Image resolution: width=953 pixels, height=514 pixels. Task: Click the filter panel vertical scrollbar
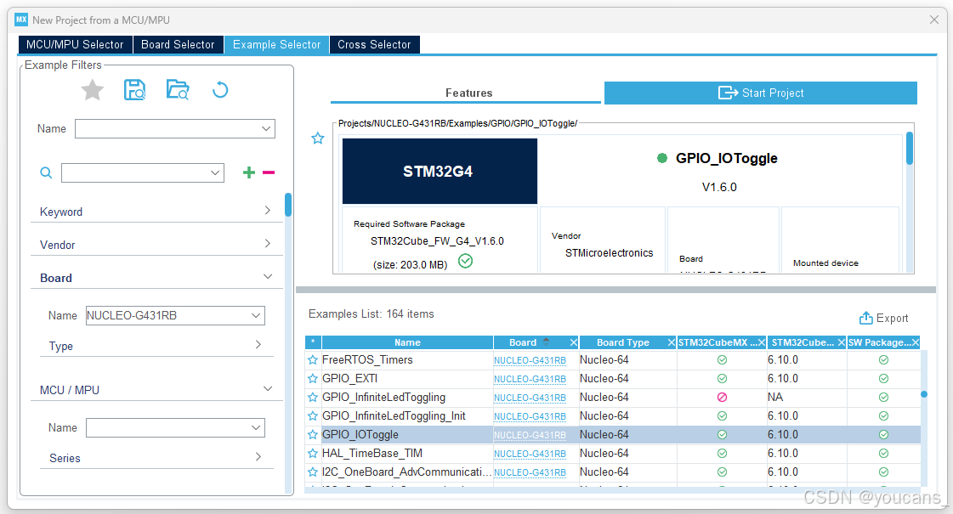(x=288, y=205)
